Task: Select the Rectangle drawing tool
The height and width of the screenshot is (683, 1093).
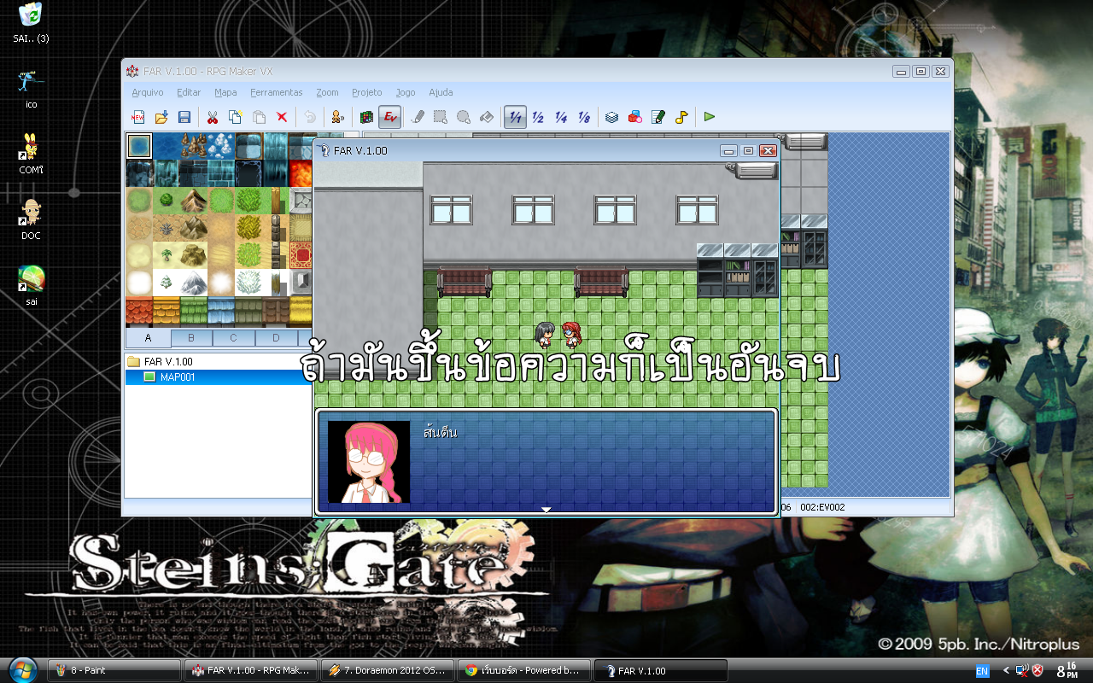Action: coord(441,117)
